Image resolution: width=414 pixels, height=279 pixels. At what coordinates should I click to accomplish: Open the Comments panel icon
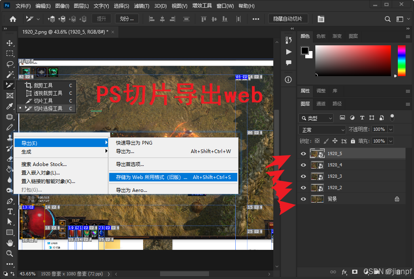(289, 63)
